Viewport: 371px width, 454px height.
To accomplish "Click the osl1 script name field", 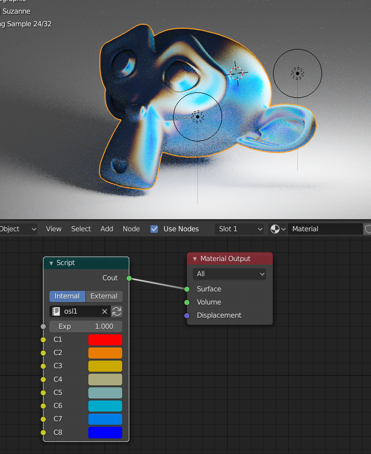I will 80,312.
